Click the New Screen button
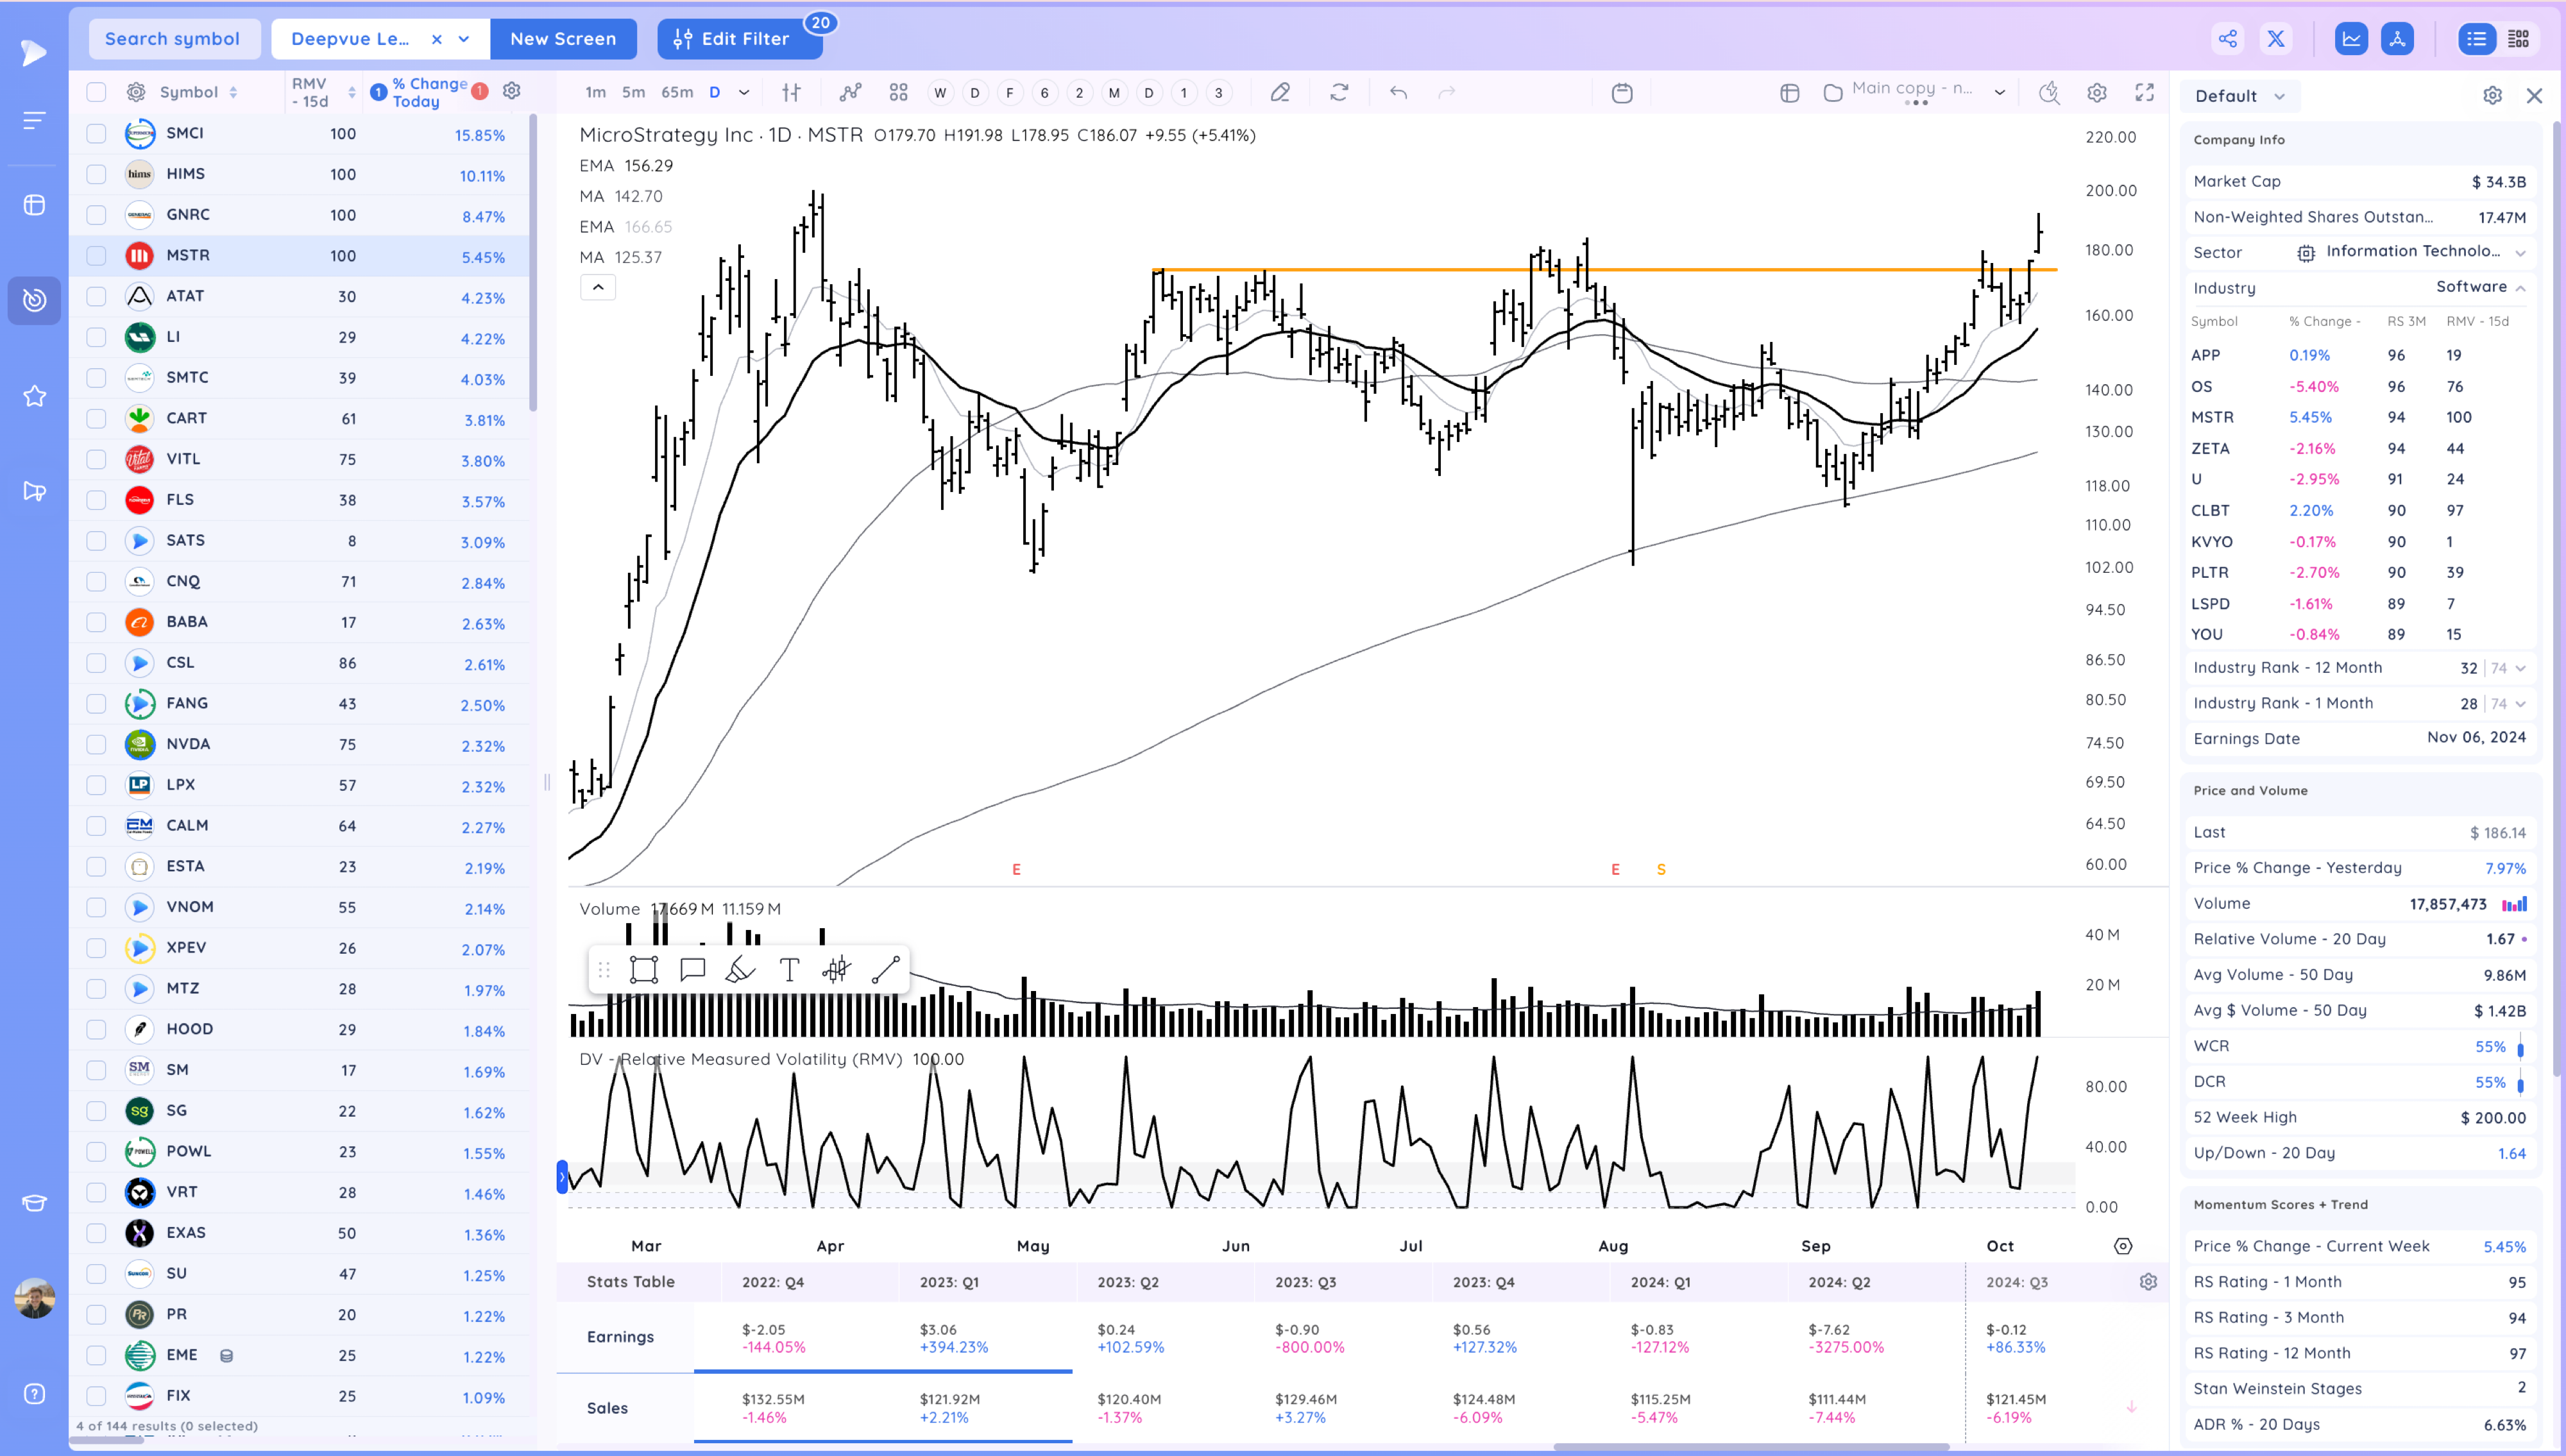 pyautogui.click(x=563, y=39)
